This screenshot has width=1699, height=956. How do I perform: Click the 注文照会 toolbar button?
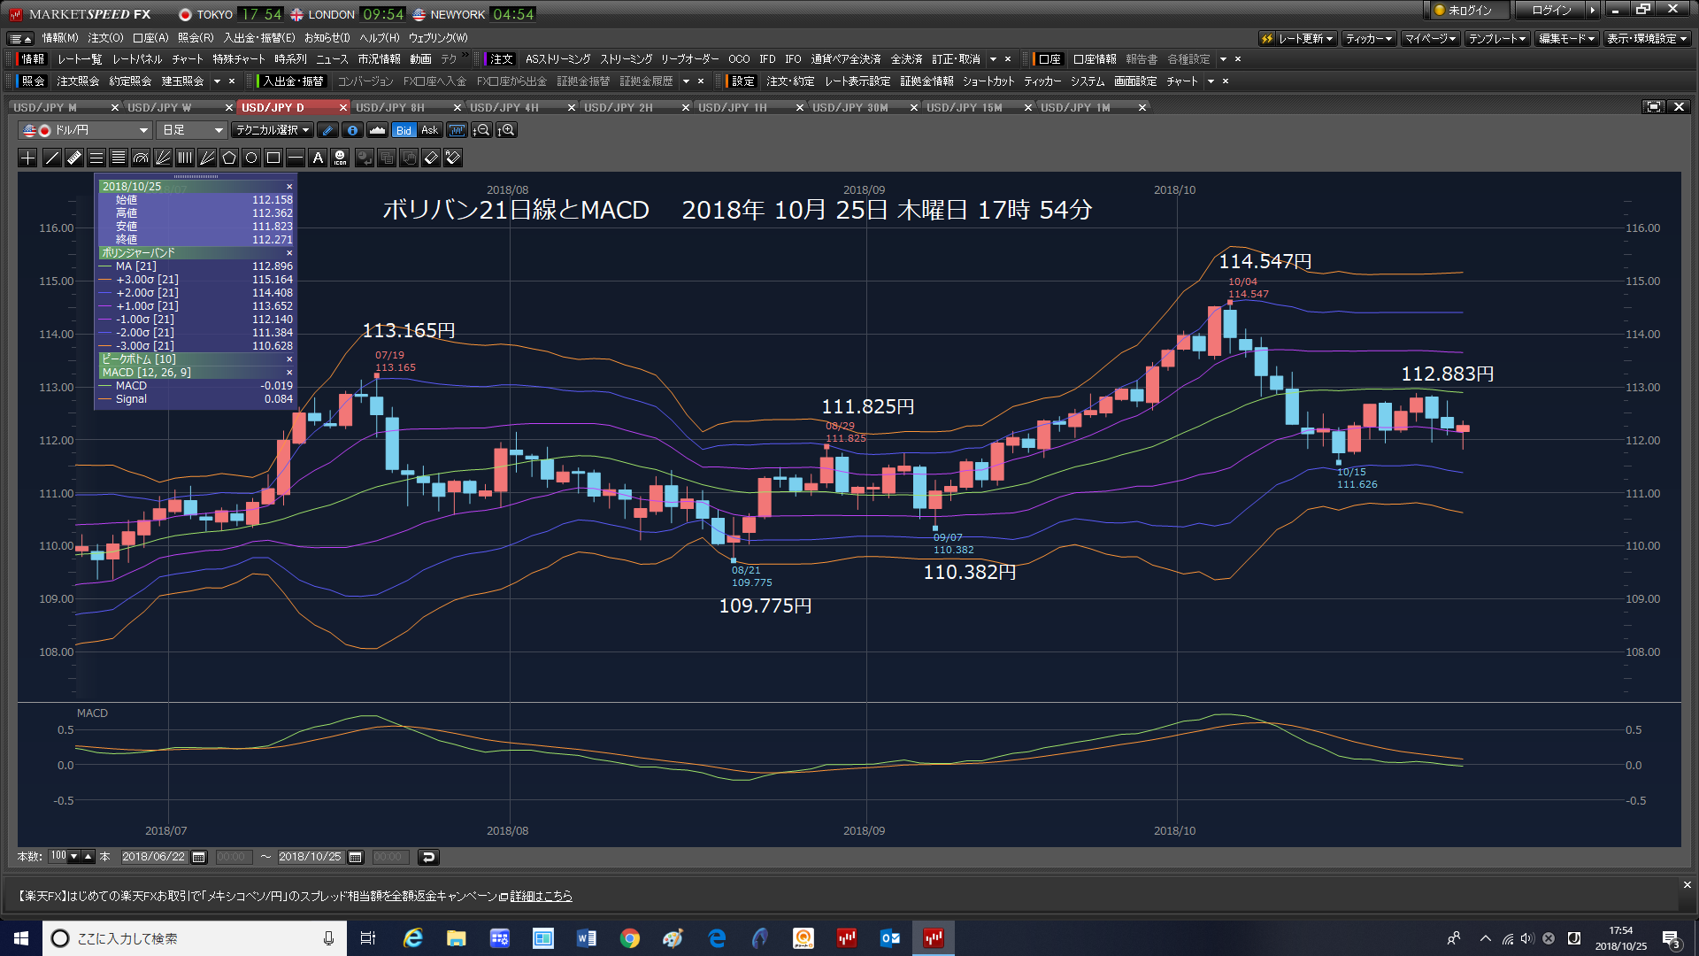(78, 81)
